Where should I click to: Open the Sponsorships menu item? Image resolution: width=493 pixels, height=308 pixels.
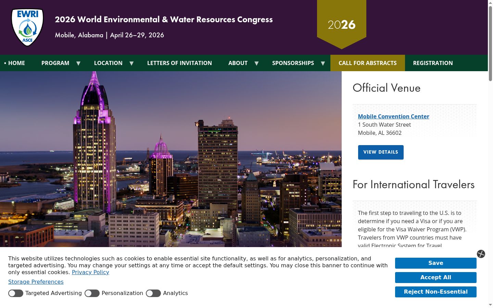pyautogui.click(x=293, y=63)
